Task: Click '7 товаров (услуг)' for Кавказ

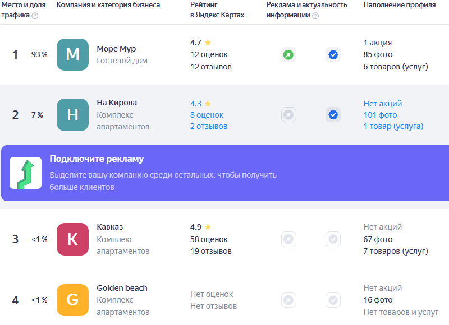Action: [396, 251]
